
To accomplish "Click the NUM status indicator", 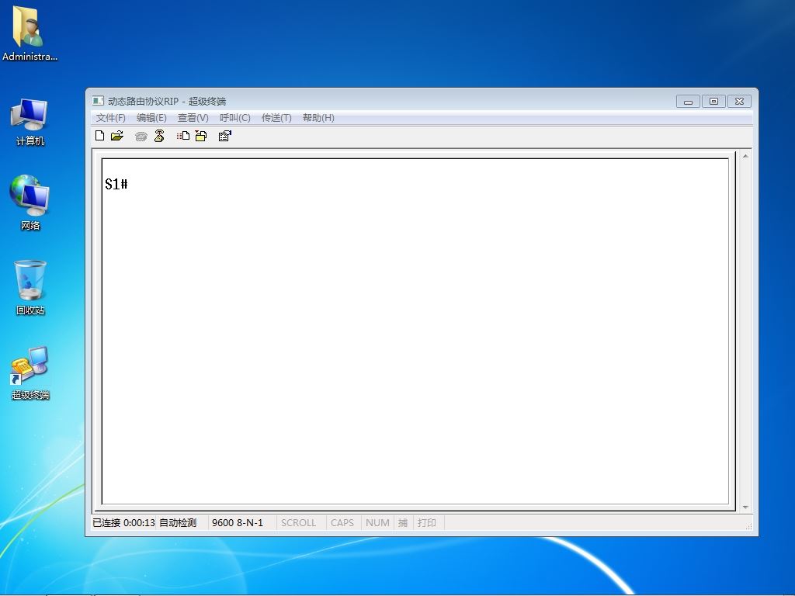I will tap(378, 522).
